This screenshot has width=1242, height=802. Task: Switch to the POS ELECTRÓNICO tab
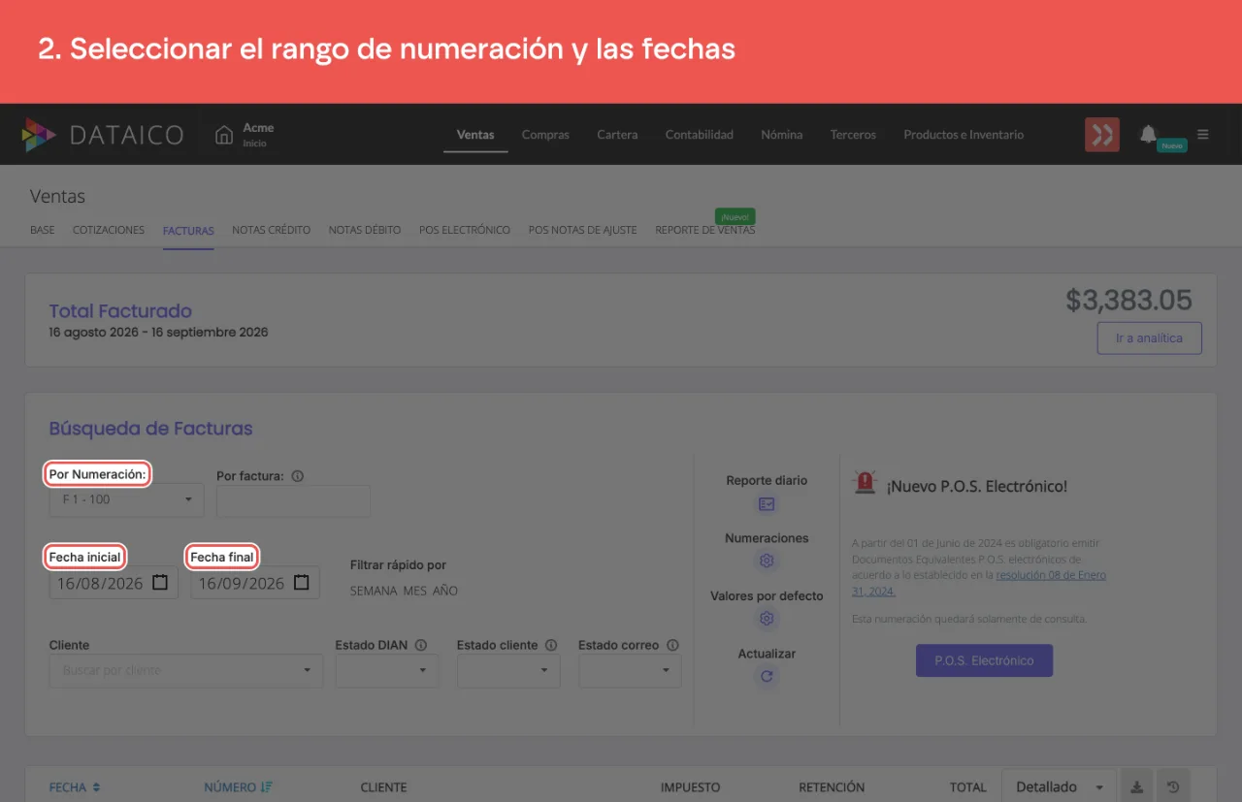click(465, 230)
